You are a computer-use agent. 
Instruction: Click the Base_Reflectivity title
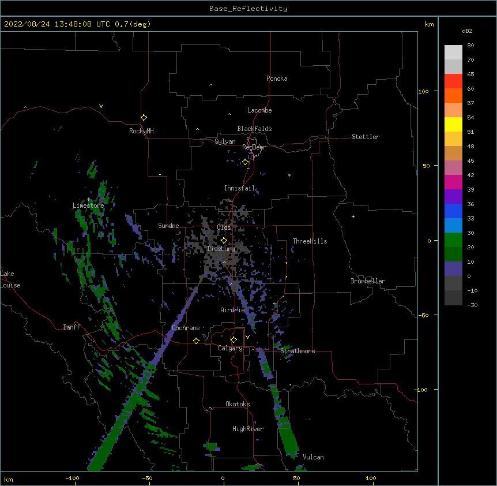[248, 9]
